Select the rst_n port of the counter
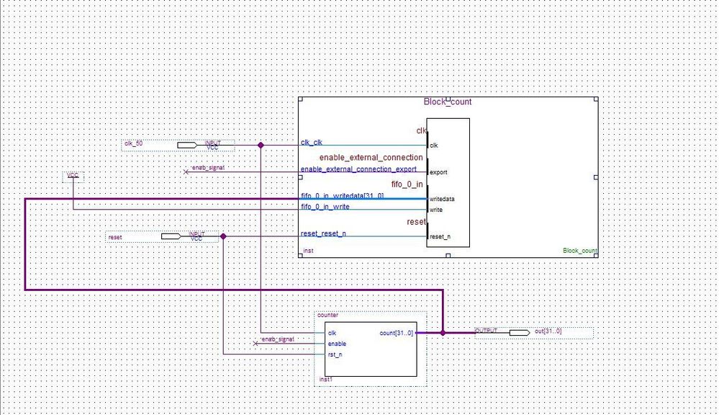Image resolution: width=719 pixels, height=415 pixels. [x=335, y=355]
